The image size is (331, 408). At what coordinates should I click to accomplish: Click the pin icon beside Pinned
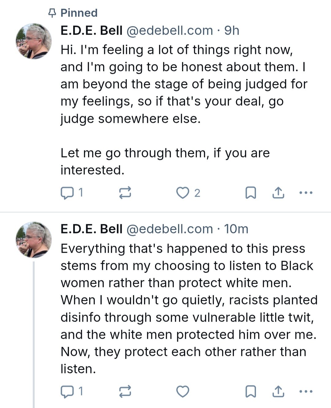52,13
